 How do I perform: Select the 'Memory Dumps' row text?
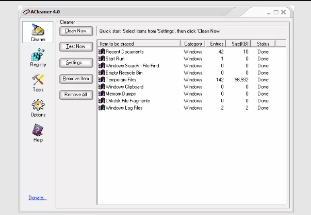tap(121, 94)
